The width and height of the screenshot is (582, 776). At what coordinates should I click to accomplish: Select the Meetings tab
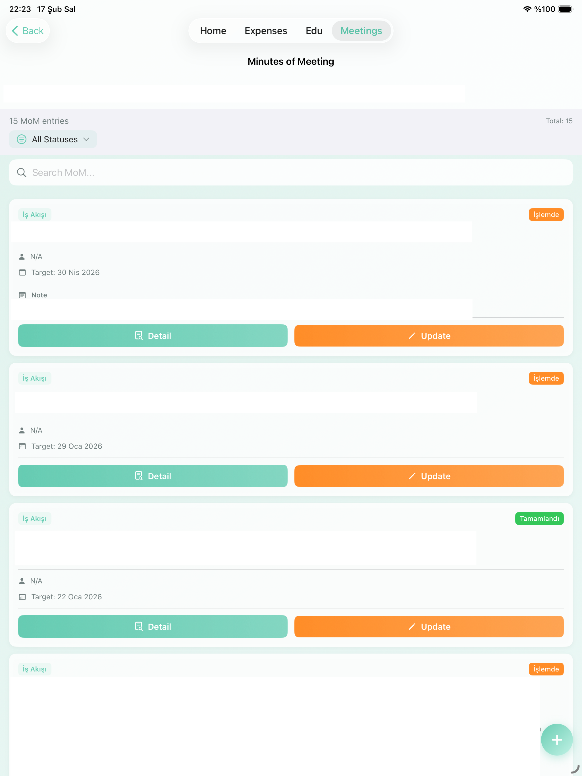(361, 31)
